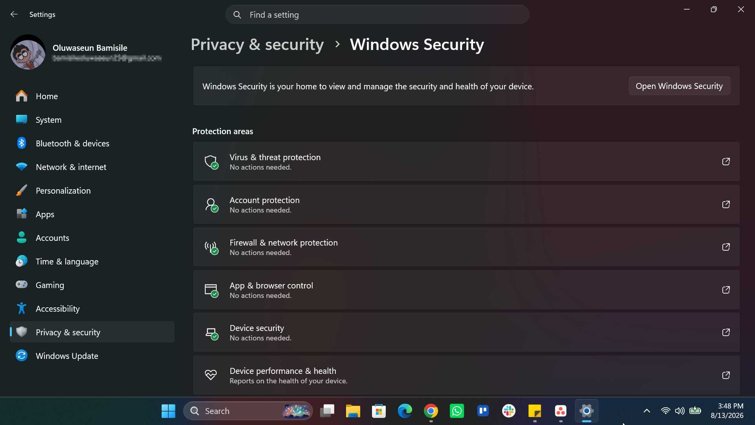
Task: Open WhatsApp from taskbar
Action: pyautogui.click(x=457, y=411)
